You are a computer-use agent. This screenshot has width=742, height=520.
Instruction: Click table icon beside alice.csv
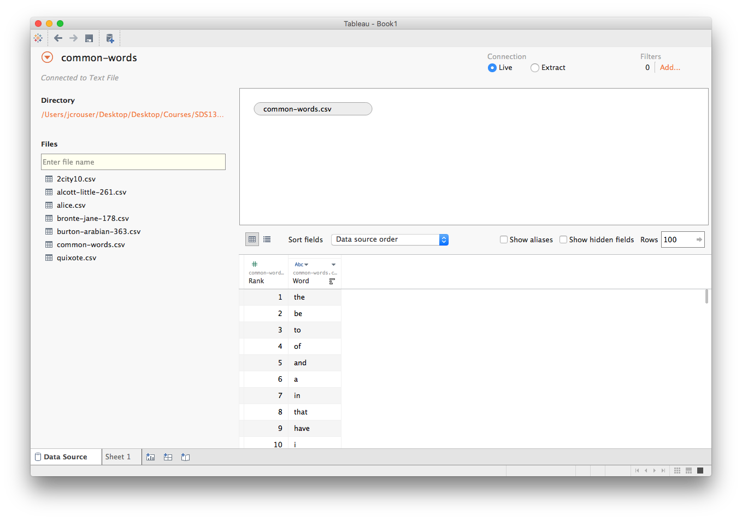tap(49, 205)
